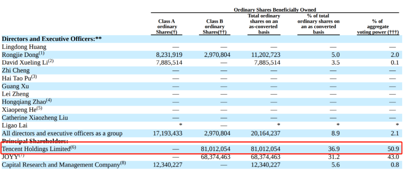
Task: Click David Xueling Li's 3.5 percent cell
Action: [336, 63]
